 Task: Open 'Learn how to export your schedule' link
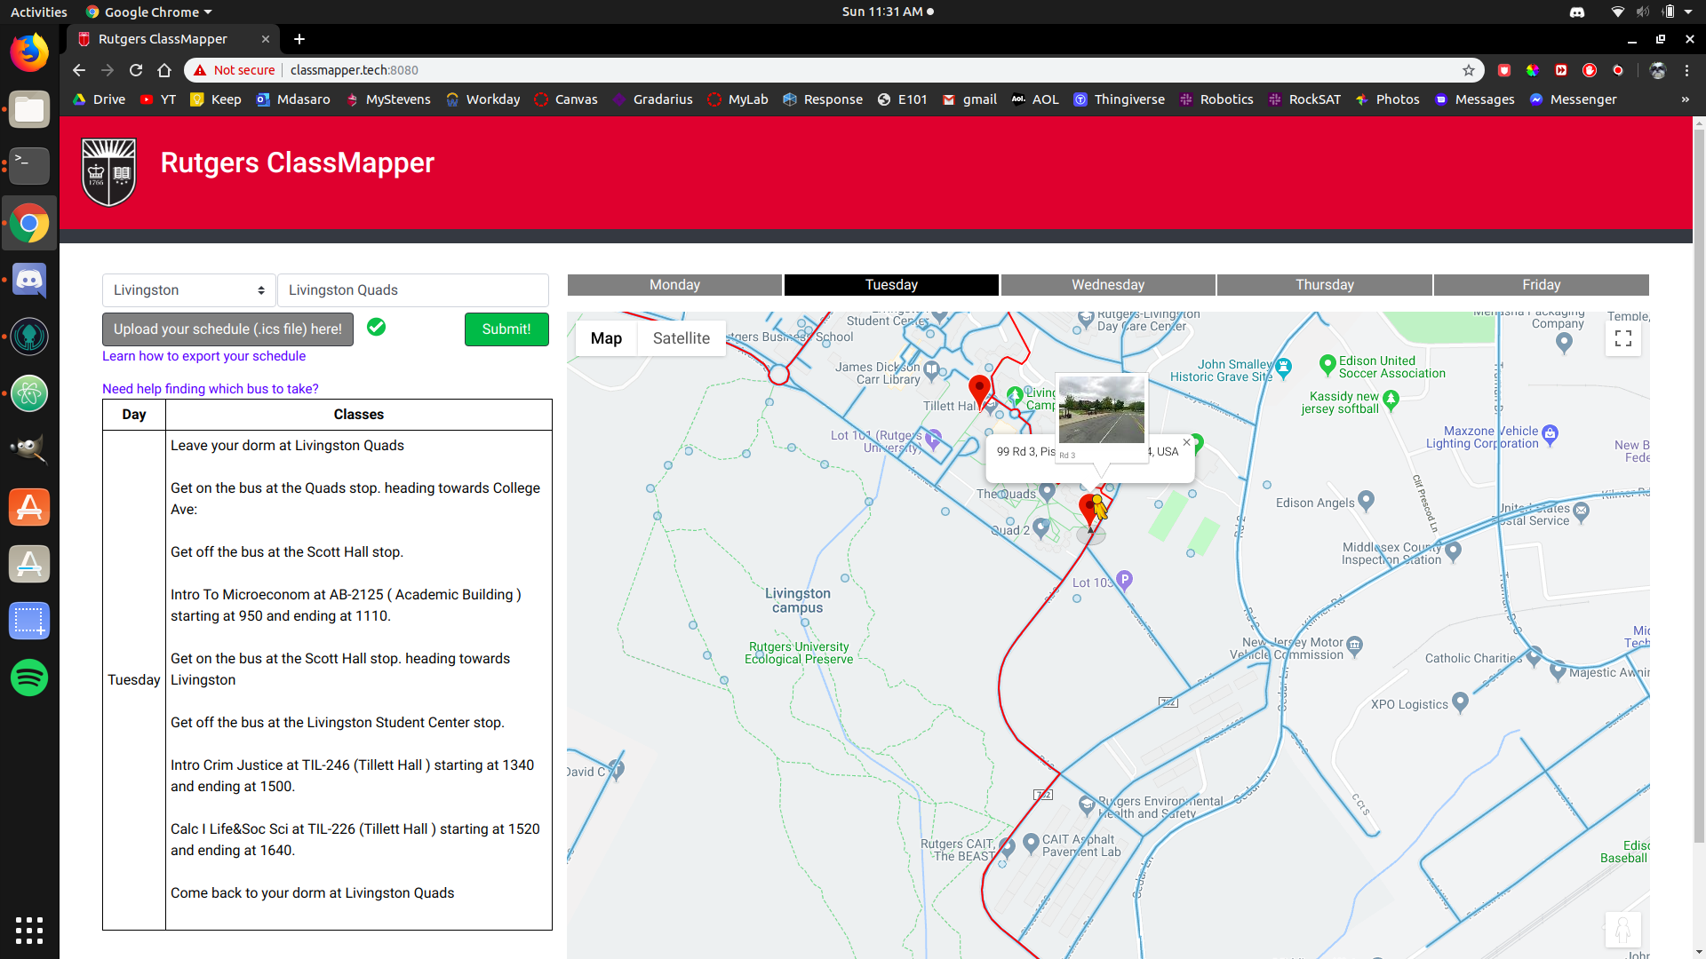point(203,356)
